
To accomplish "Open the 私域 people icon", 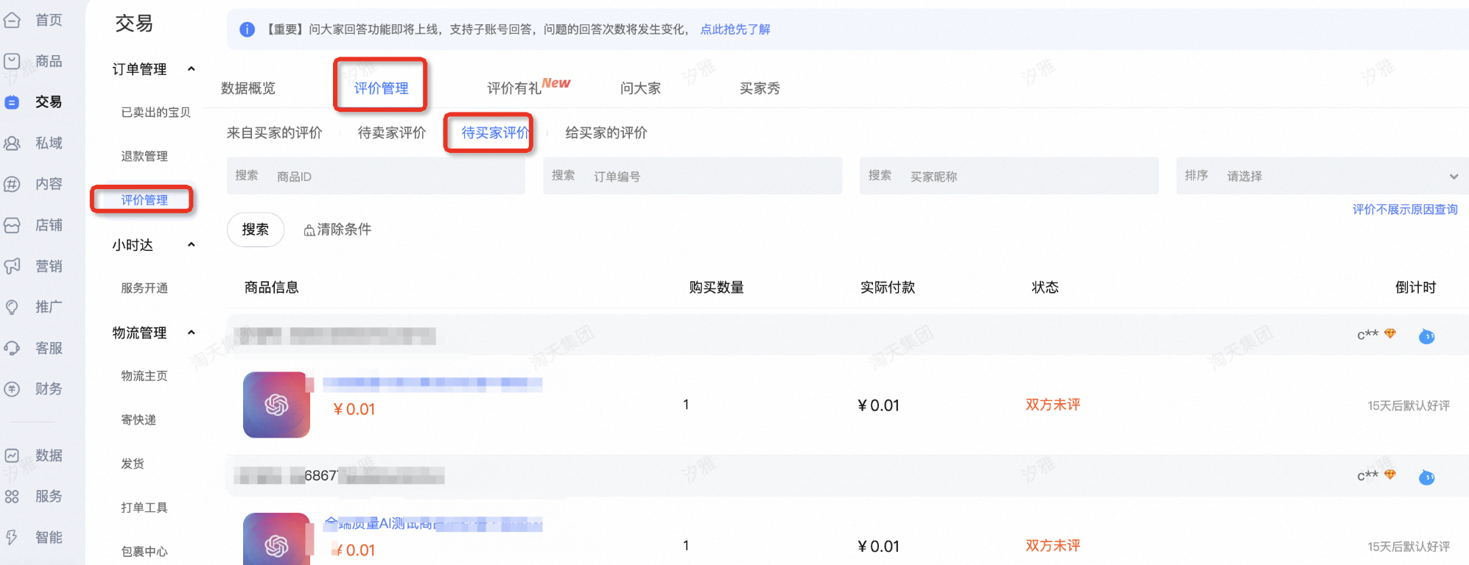I will tap(13, 143).
